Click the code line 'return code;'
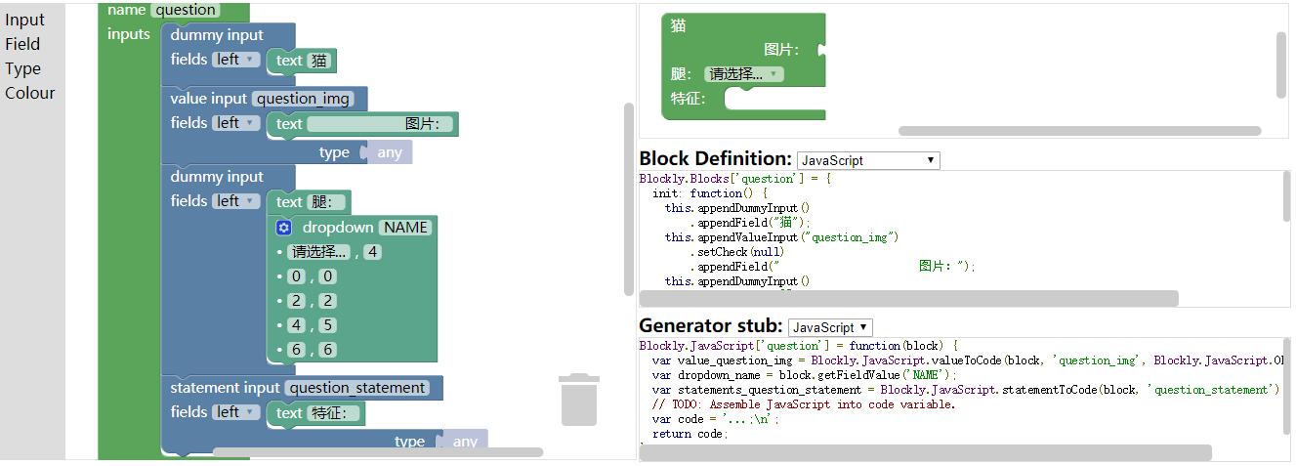This screenshot has height=466, width=1296. pos(690,434)
